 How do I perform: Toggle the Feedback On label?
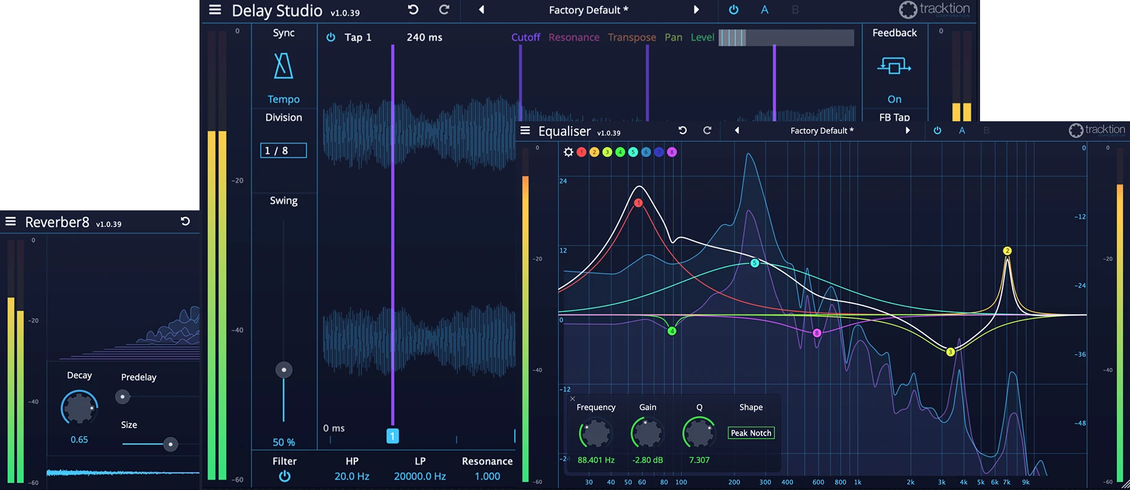pos(895,99)
